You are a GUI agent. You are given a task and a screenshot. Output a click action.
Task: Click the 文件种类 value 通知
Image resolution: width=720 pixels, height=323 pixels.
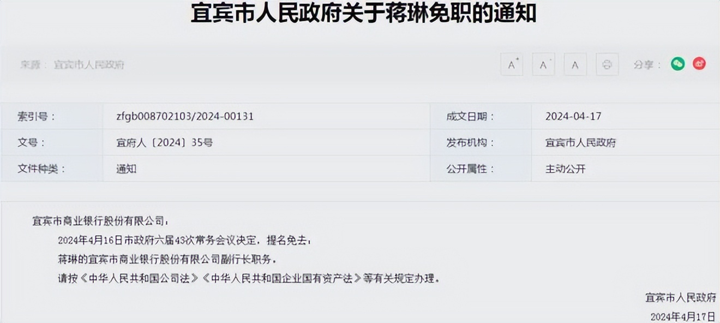tap(126, 169)
